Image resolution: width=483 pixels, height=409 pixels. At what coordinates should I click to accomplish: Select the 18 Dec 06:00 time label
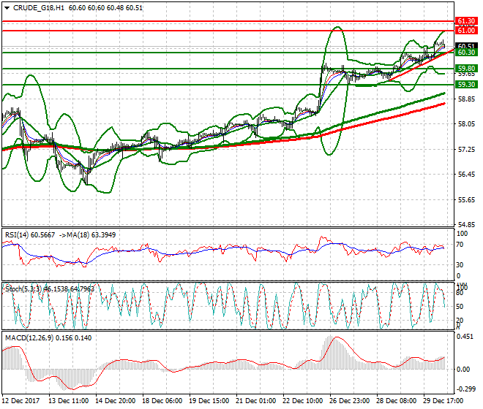pos(162,401)
